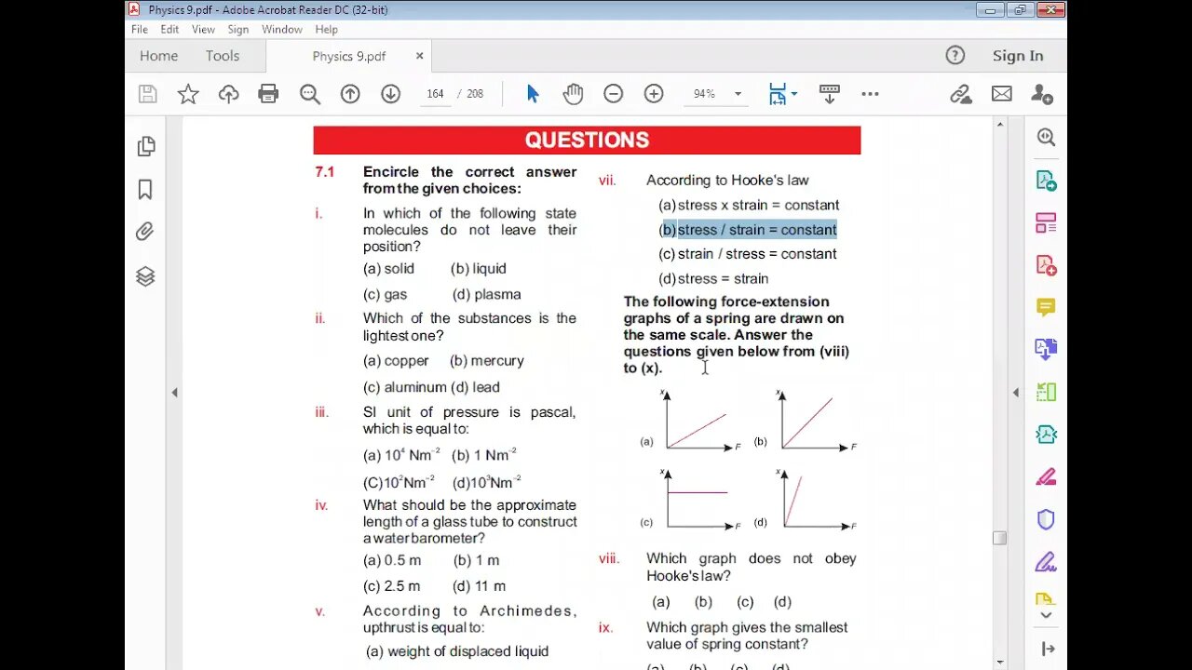The height and width of the screenshot is (670, 1192).
Task: Share a link to the file
Action: click(x=960, y=94)
